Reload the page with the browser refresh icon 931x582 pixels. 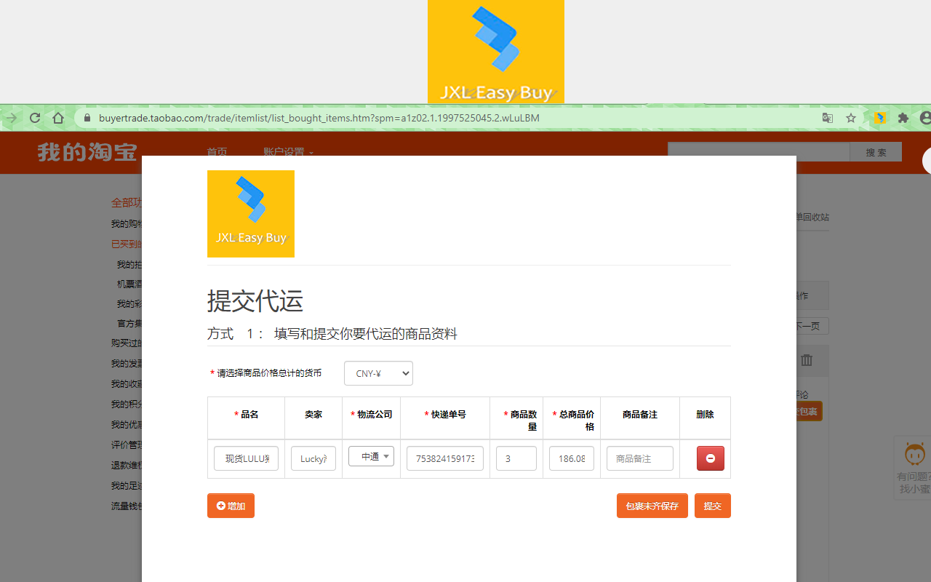(x=35, y=118)
